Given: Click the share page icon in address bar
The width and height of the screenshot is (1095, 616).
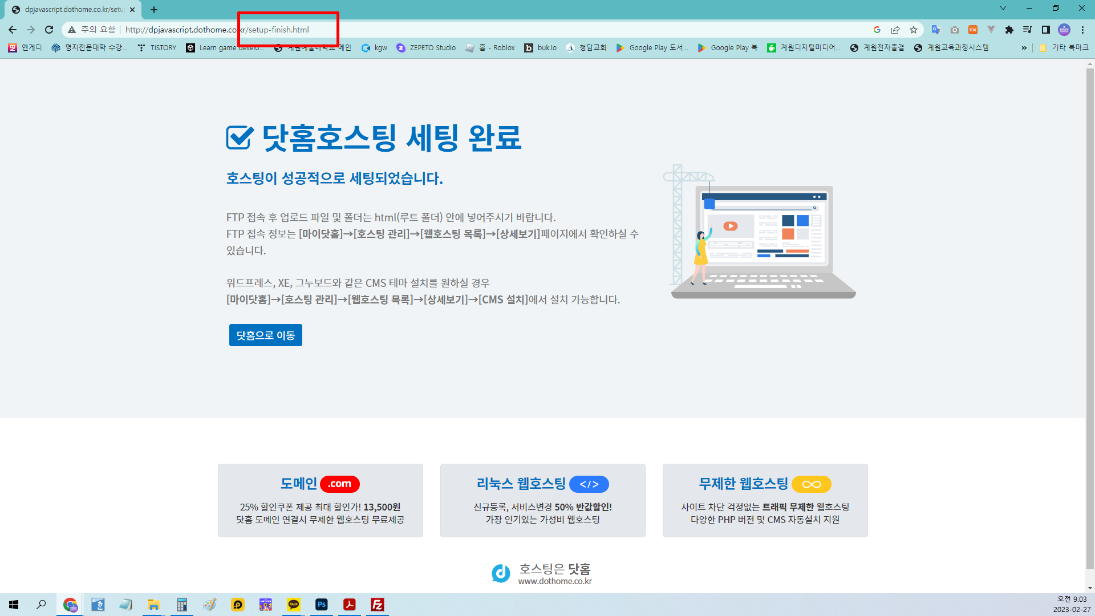Looking at the screenshot, I should click(895, 30).
